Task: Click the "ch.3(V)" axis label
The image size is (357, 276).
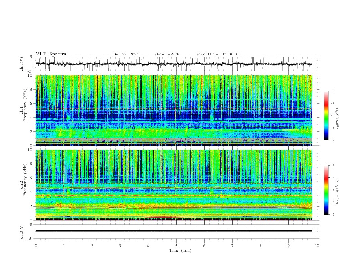Action: tap(22, 231)
